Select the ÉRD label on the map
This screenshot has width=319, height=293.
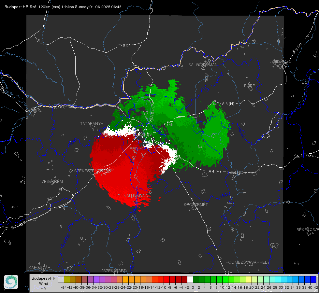(134, 149)
